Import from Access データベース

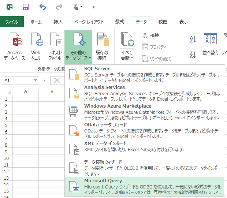coord(15,46)
